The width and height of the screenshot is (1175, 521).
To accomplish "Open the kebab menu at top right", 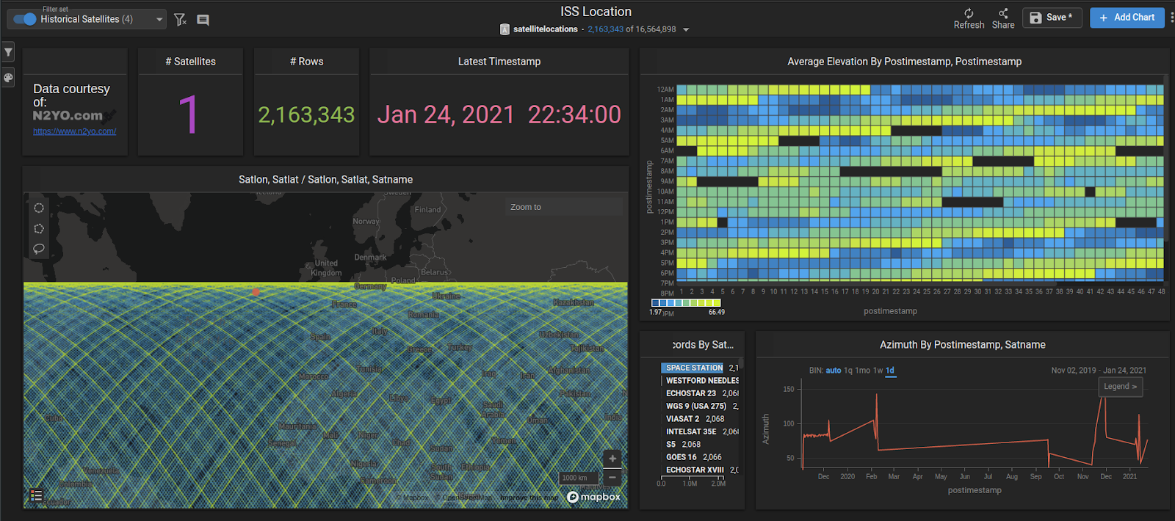I will point(1171,18).
